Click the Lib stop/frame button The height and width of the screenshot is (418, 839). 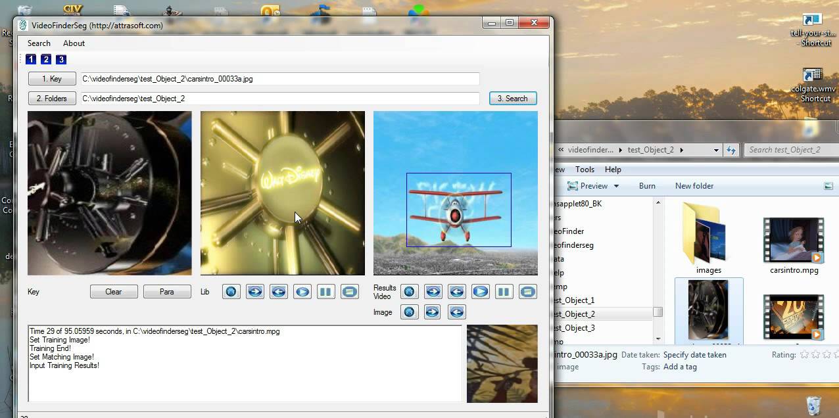point(350,292)
